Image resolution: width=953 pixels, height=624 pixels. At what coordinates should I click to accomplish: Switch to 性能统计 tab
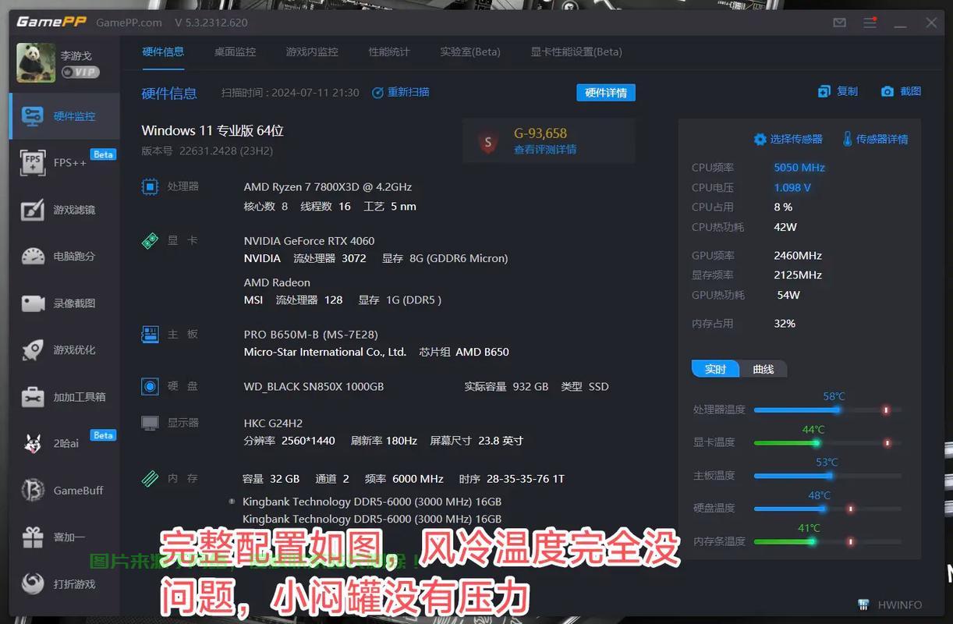point(389,51)
